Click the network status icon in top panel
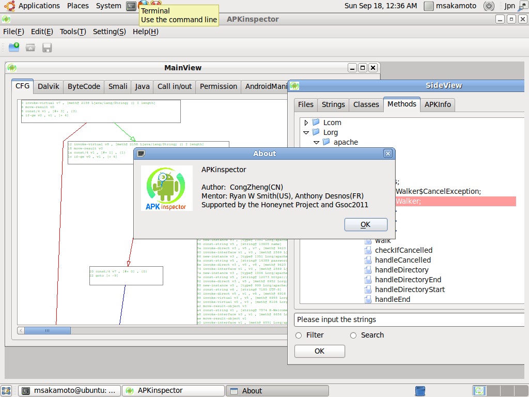Image resolution: width=529 pixels, height=397 pixels. (523, 6)
